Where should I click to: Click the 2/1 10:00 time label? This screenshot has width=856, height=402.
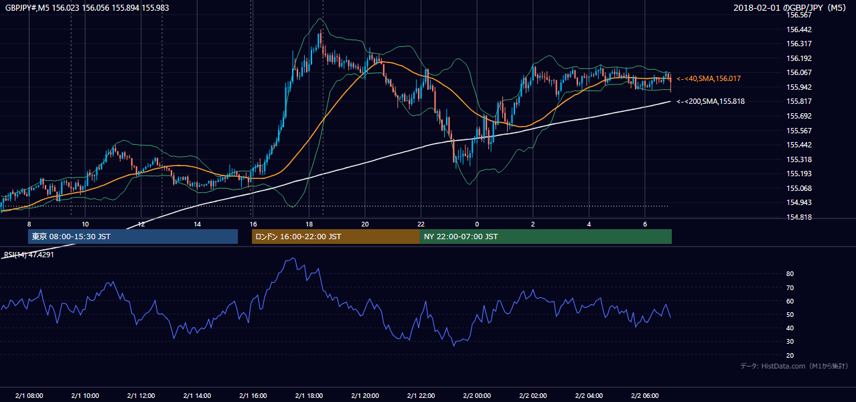pyautogui.click(x=85, y=395)
